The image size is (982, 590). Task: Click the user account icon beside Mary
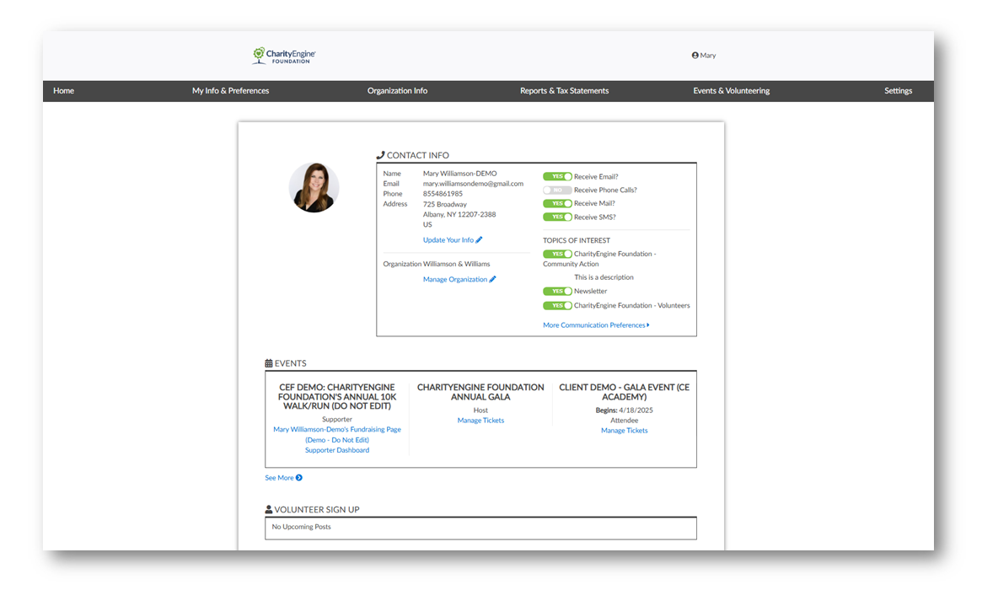coord(695,56)
